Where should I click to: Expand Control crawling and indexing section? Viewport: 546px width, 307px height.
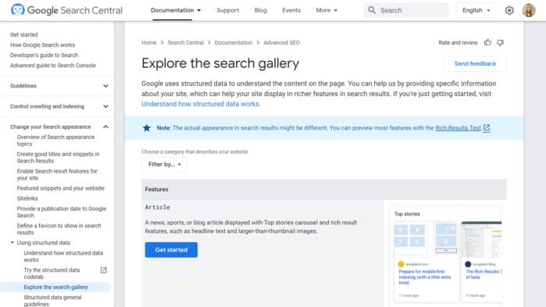pos(105,106)
